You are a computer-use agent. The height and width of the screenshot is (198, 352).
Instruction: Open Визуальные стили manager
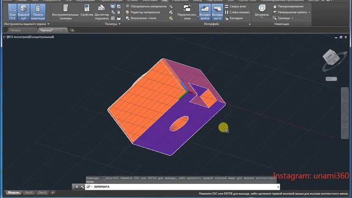point(141,18)
